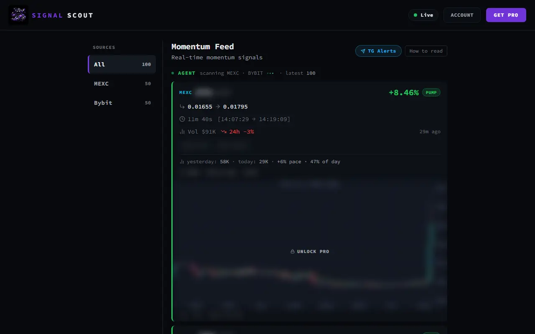The height and width of the screenshot is (334, 535).
Task: Click the GET PRO button
Action: click(506, 15)
